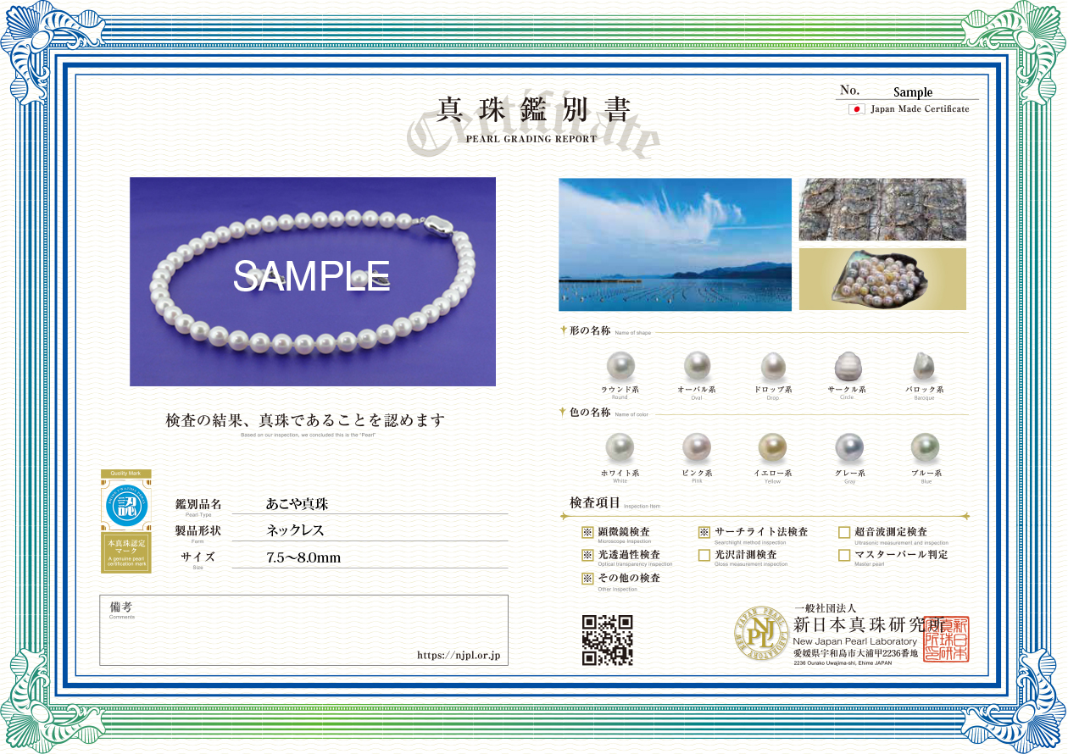Image resolution: width=1068 pixels, height=754 pixels.
Task: Click the Oval shape pearl icon
Action: pos(697,367)
